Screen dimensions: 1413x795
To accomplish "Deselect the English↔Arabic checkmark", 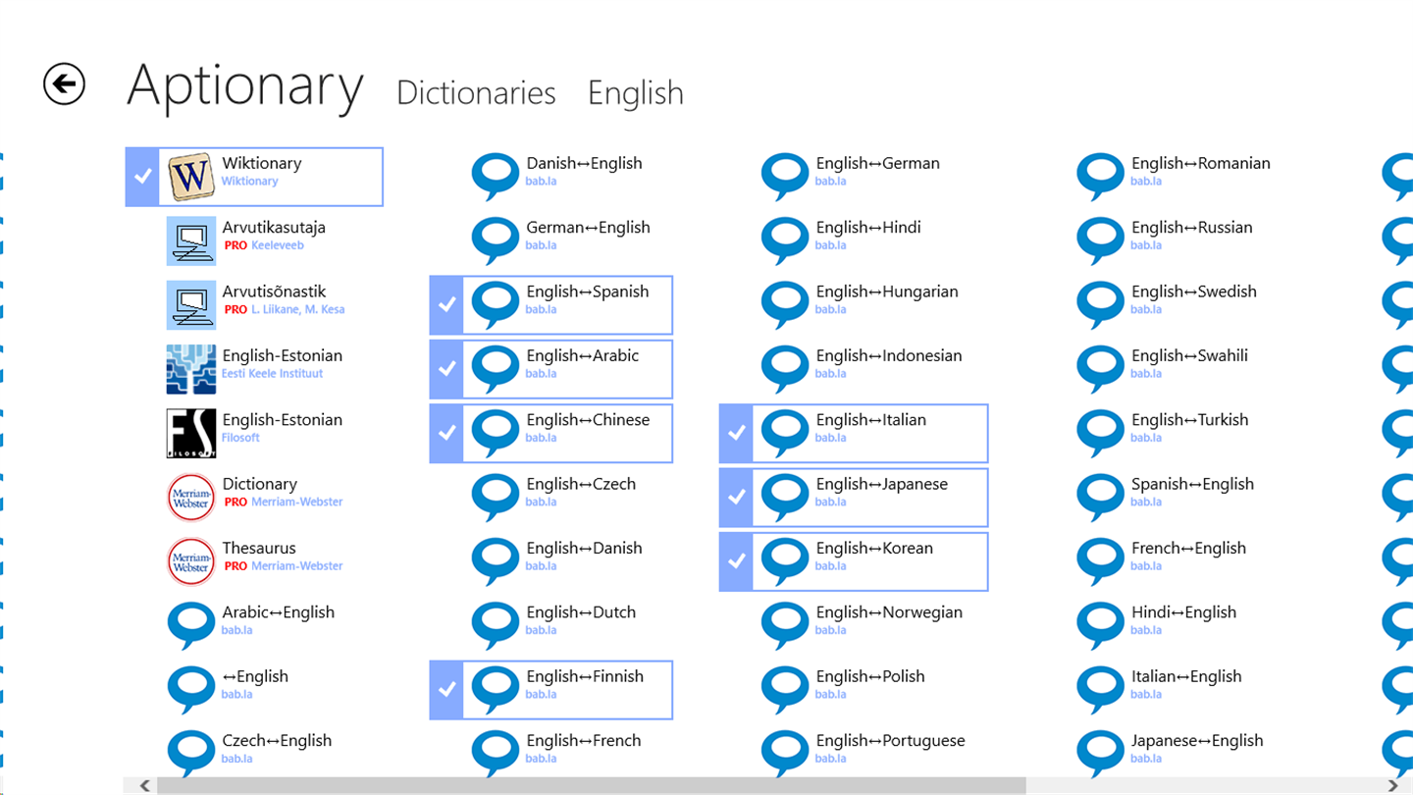I will [447, 369].
